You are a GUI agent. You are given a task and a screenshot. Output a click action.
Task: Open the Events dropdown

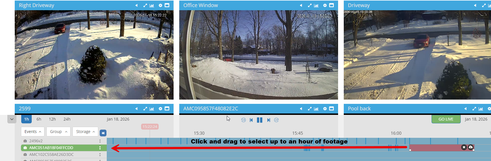(33, 132)
